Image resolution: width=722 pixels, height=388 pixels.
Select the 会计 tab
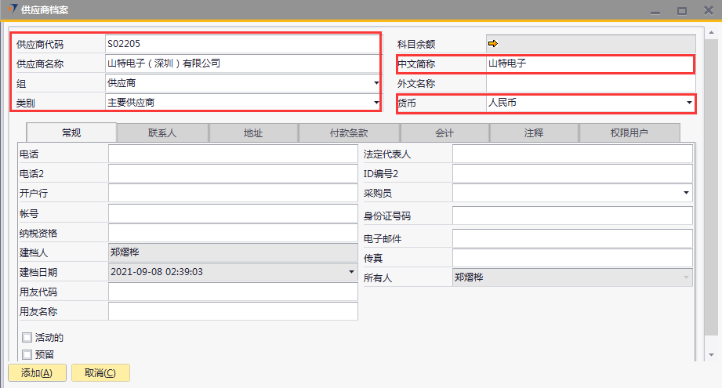point(444,133)
